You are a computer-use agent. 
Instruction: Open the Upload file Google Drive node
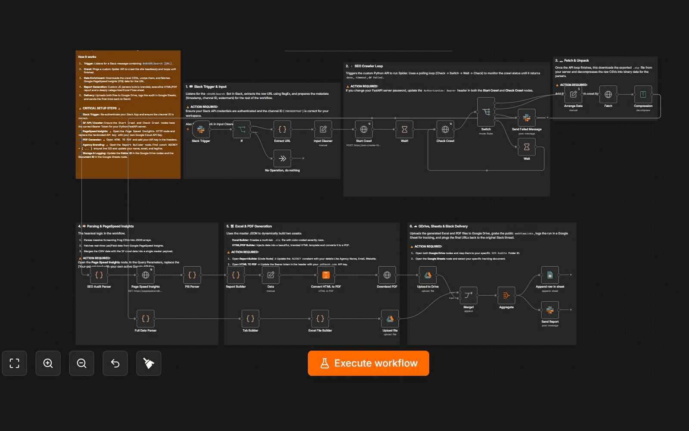pos(390,319)
